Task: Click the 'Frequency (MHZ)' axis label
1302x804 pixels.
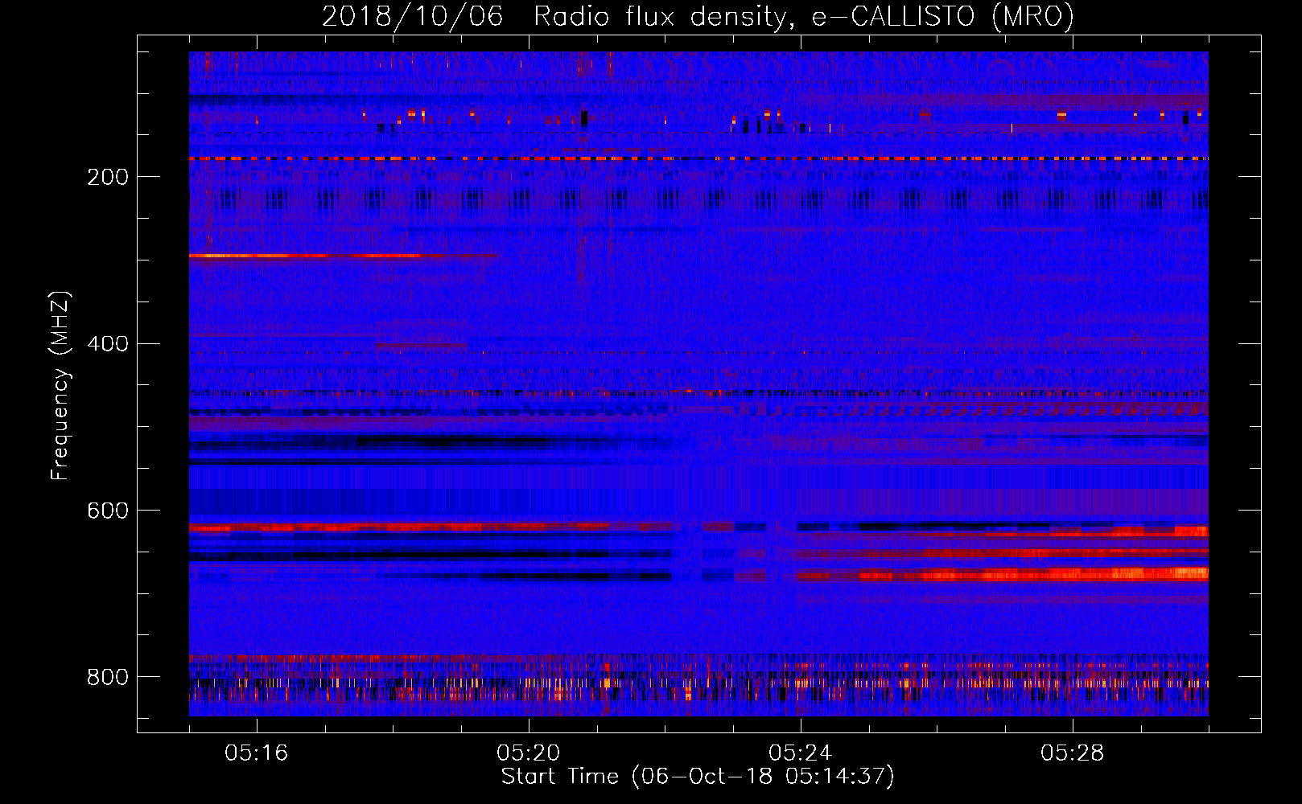Action: 60,385
